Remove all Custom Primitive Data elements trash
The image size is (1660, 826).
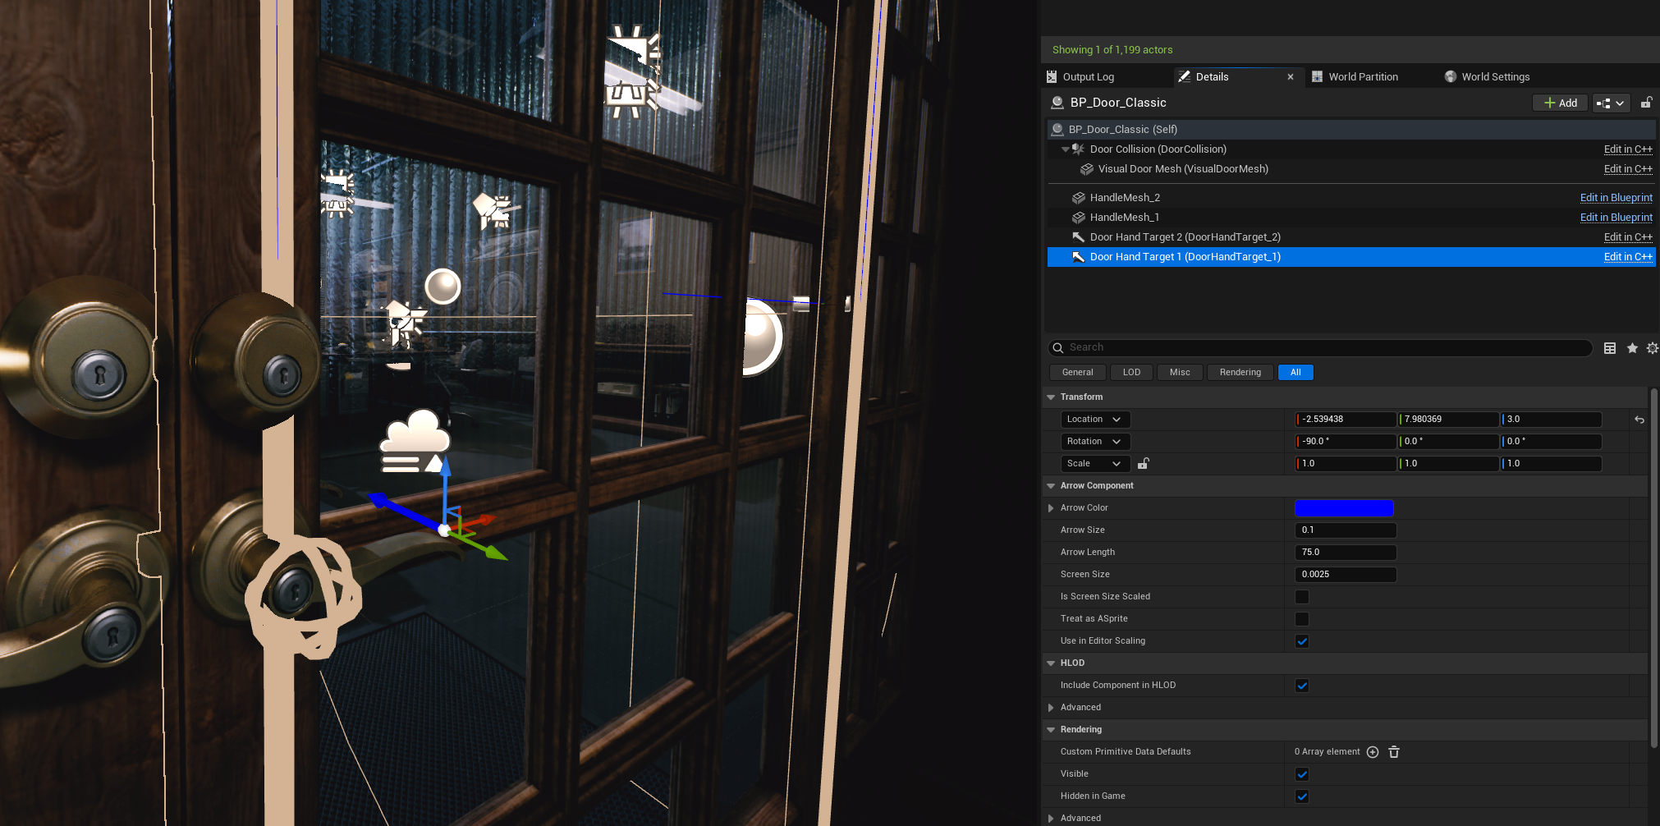pyautogui.click(x=1394, y=752)
